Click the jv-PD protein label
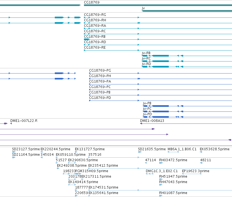This screenshot has width=232, height=197. coord(147,114)
